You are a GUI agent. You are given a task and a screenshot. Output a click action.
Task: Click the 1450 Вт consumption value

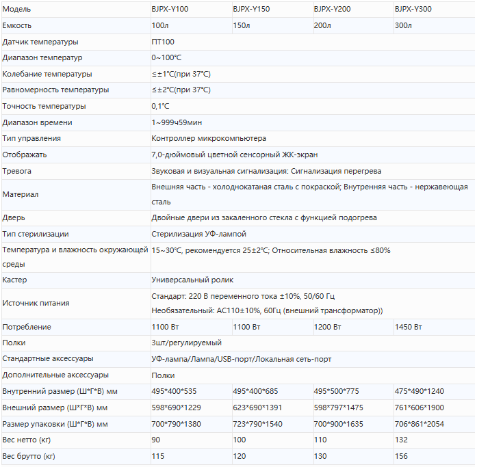pos(409,327)
